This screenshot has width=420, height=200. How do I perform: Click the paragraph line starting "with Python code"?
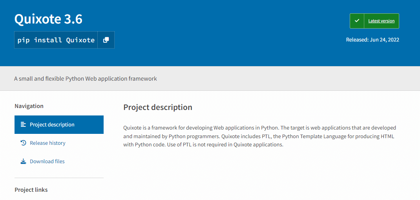click(x=203, y=144)
